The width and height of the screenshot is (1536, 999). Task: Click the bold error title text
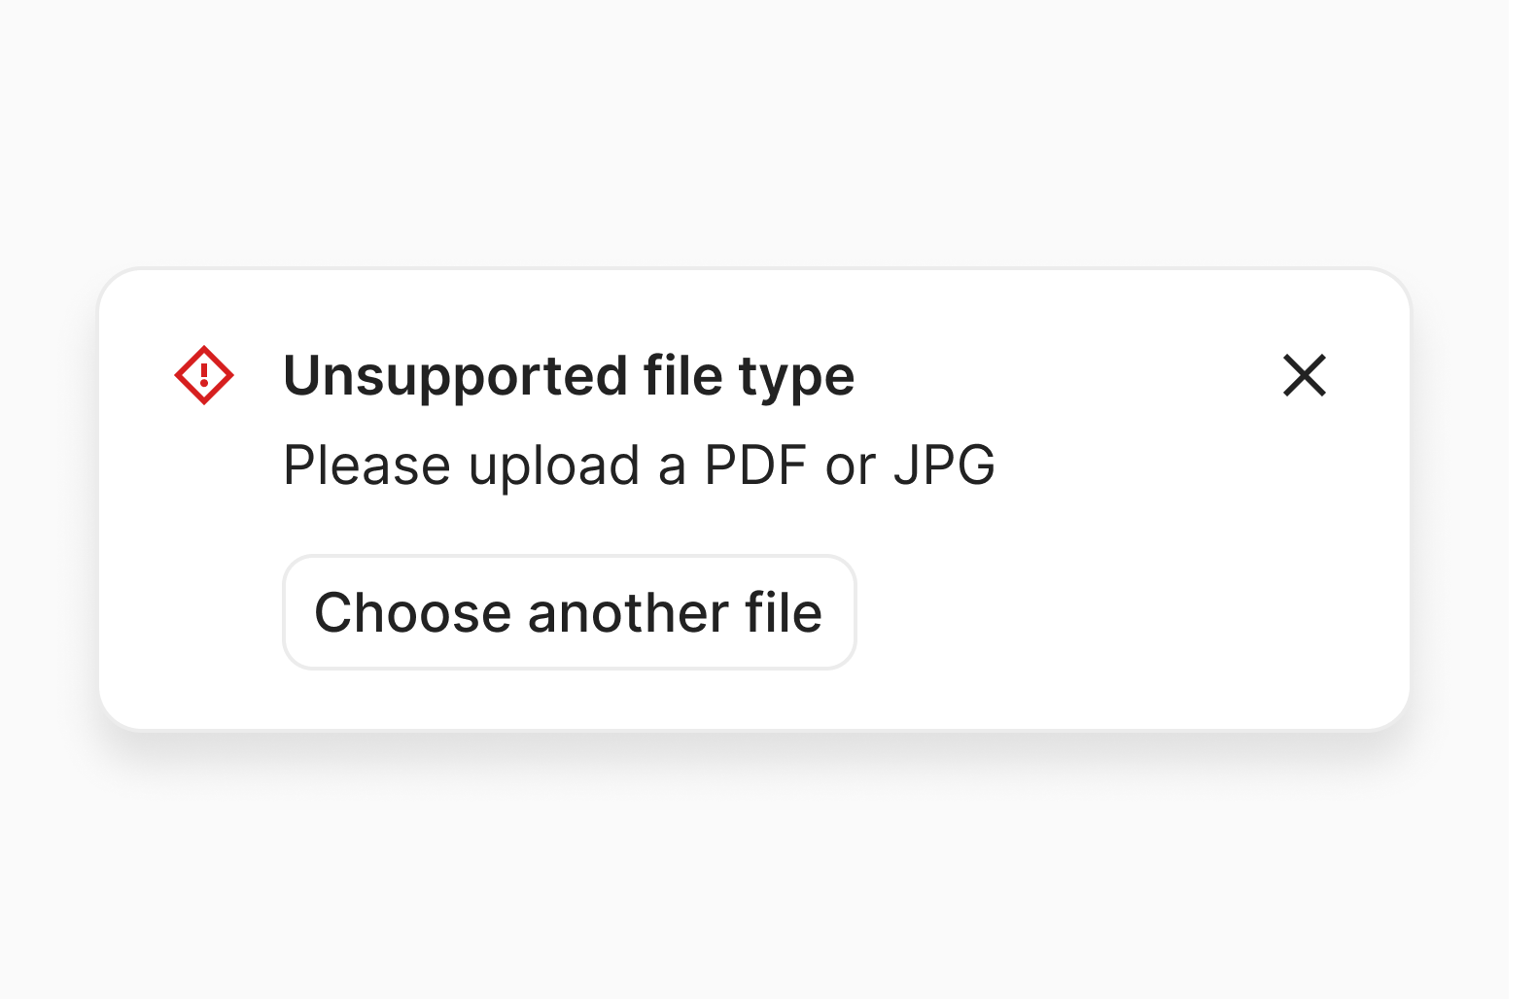coord(569,376)
